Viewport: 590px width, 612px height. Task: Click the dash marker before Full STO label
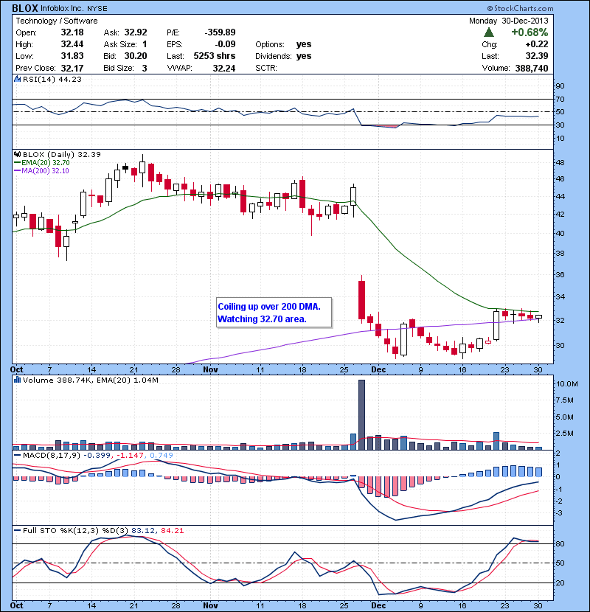(x=18, y=531)
